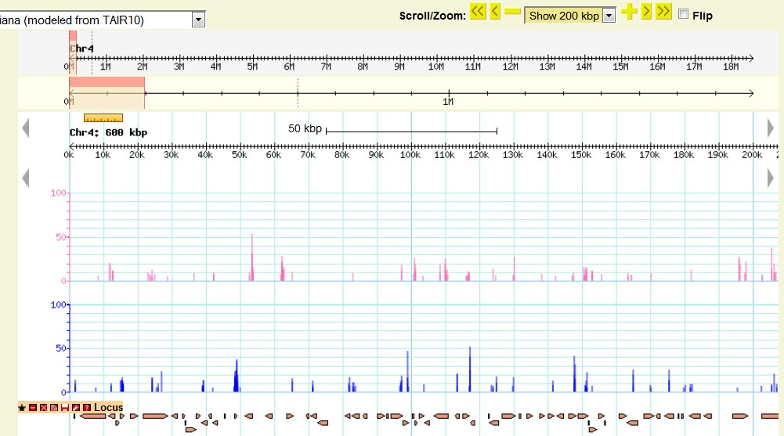The image size is (784, 436).
Task: Download Locus track data with disk icon
Action: point(65,408)
